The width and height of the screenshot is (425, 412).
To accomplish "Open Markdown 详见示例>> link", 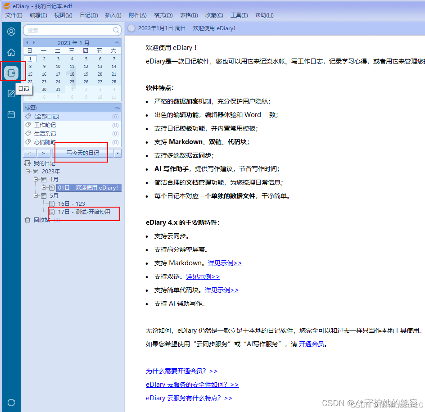I will [225, 263].
